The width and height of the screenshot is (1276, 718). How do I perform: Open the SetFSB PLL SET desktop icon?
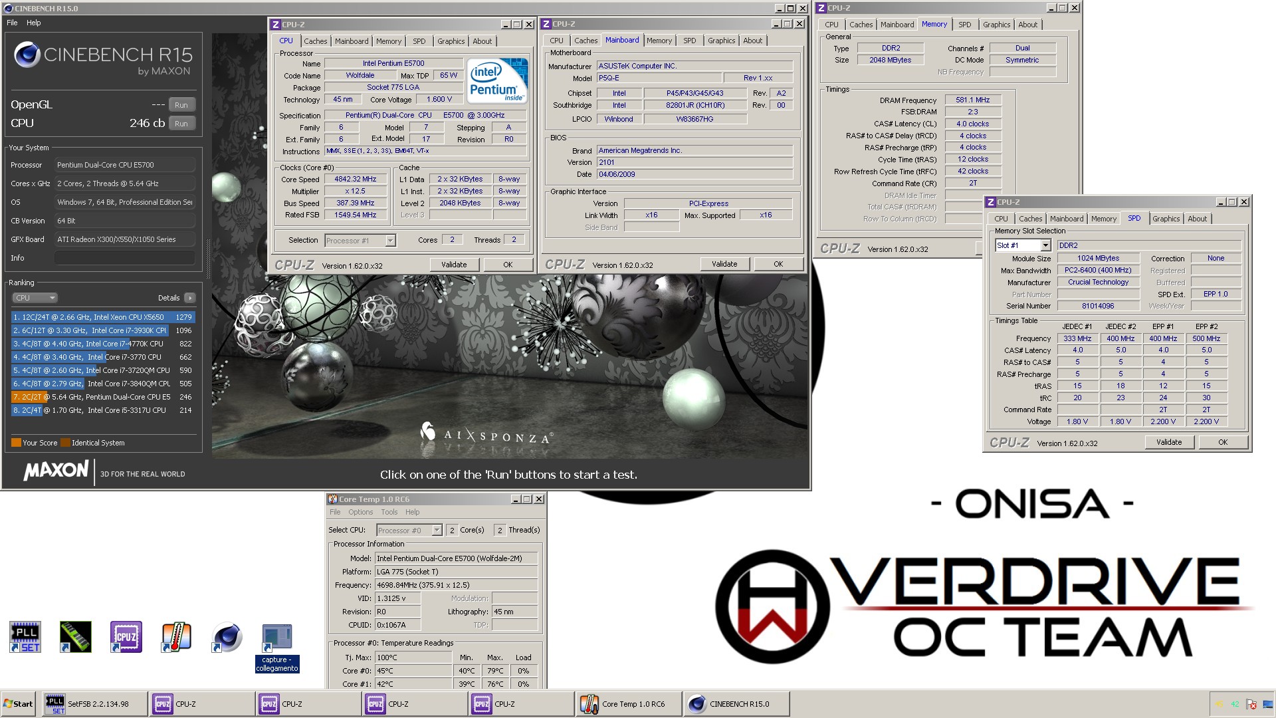pyautogui.click(x=25, y=637)
